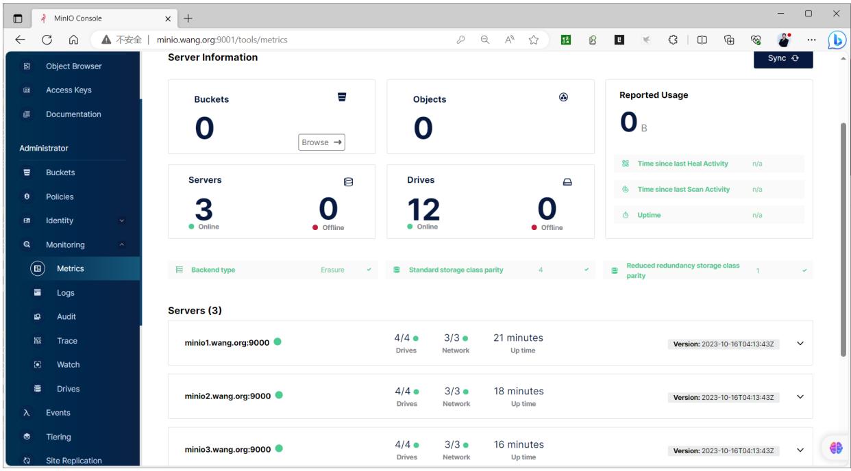Viewport: 851px width, 471px height.
Task: Expand minio1.wang.org:9000 server details
Action: tap(800, 343)
